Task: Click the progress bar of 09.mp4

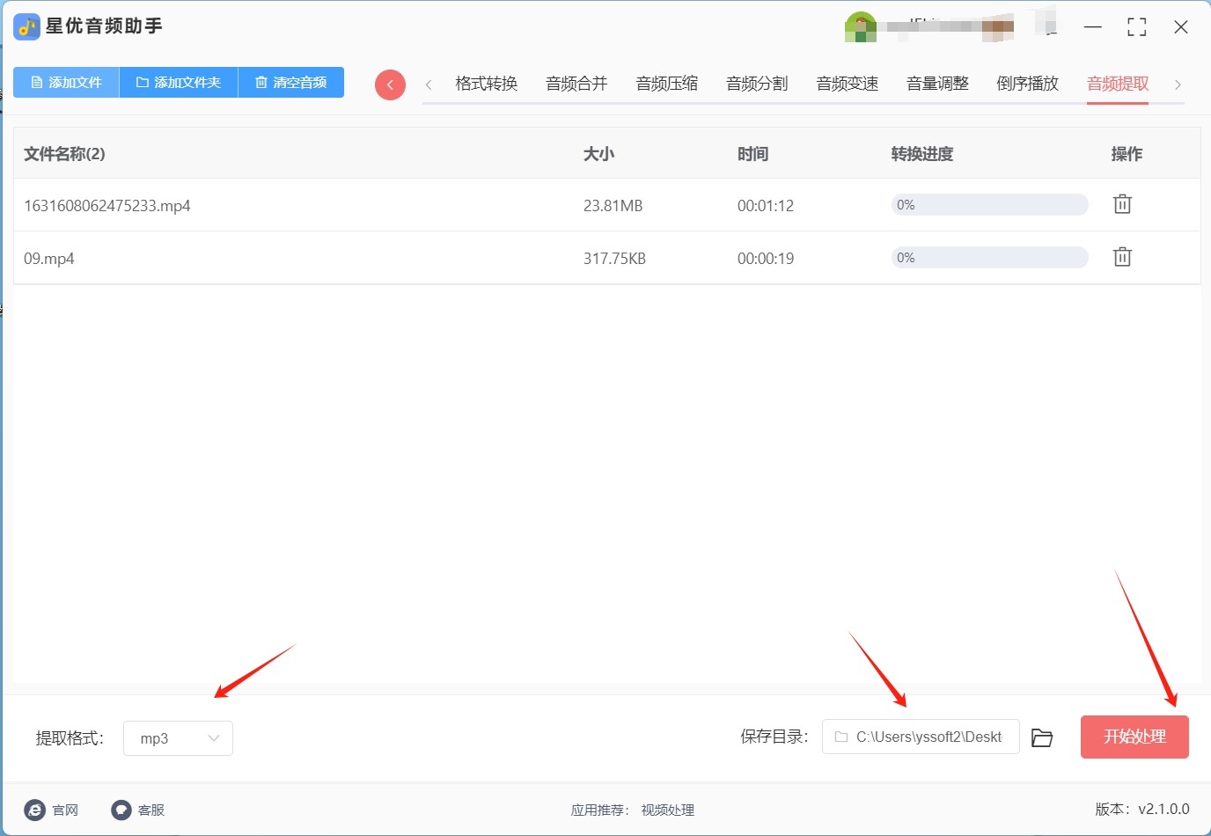Action: pyautogui.click(x=989, y=257)
